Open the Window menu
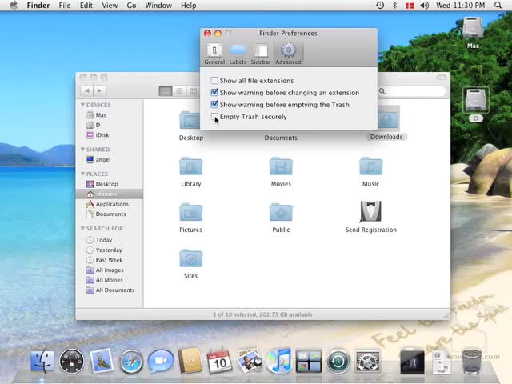 point(158,6)
